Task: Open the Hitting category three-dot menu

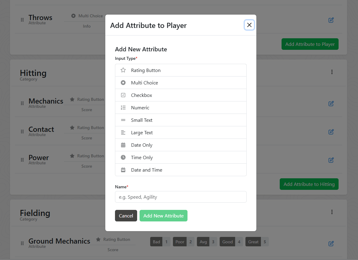Action: point(332,72)
